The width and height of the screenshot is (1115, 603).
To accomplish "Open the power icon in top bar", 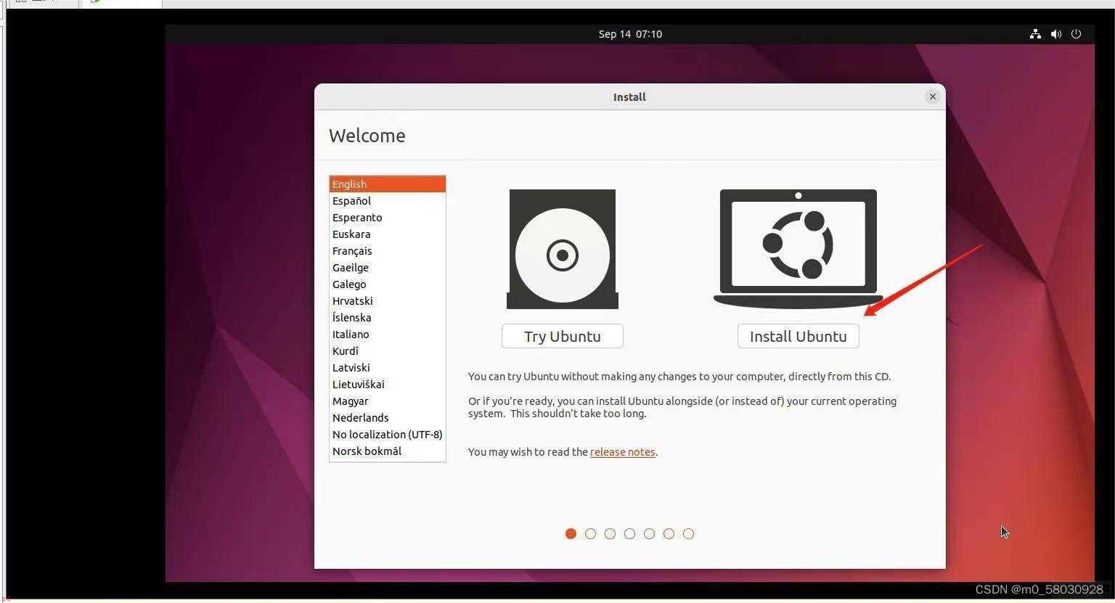I will 1076,34.
